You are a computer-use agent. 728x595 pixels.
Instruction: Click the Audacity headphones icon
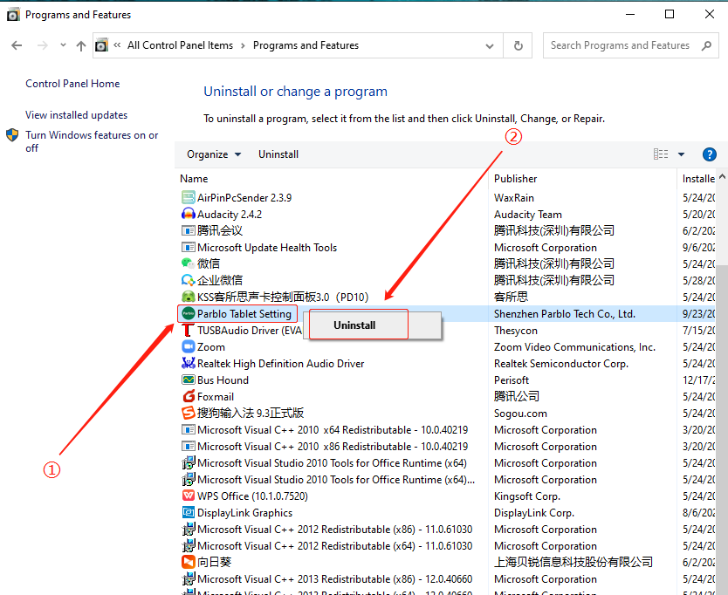click(188, 214)
